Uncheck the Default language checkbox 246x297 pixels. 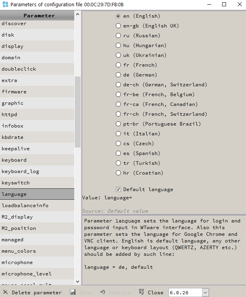[119, 189]
